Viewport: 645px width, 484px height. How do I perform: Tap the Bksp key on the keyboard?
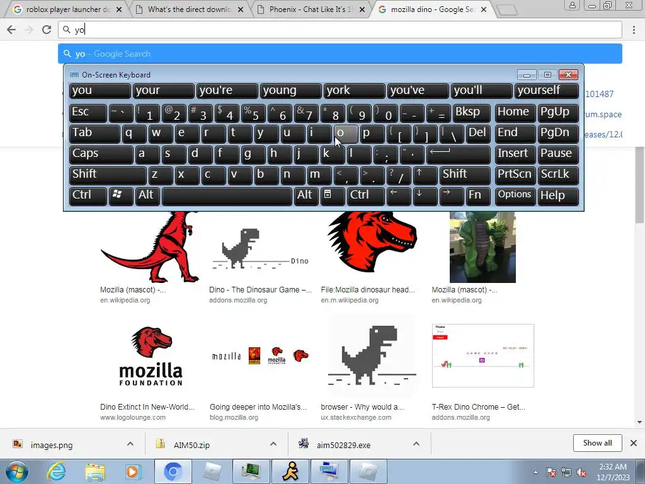471,113
